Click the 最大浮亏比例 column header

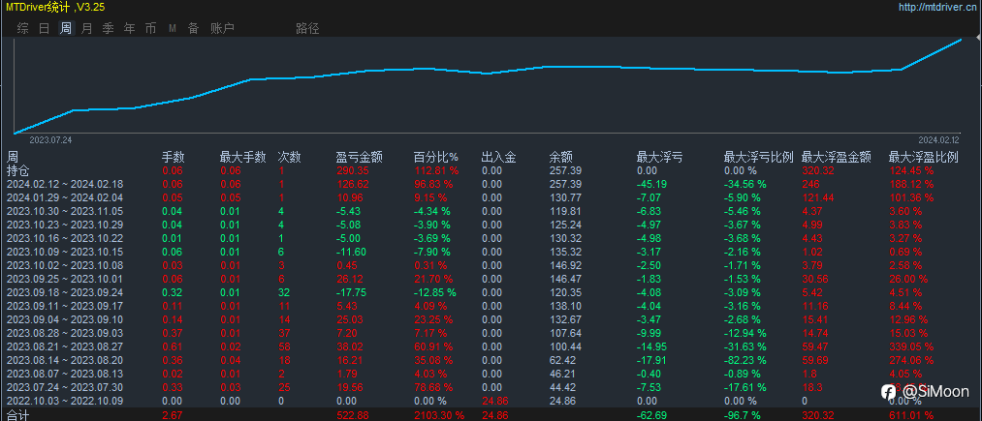click(x=758, y=157)
